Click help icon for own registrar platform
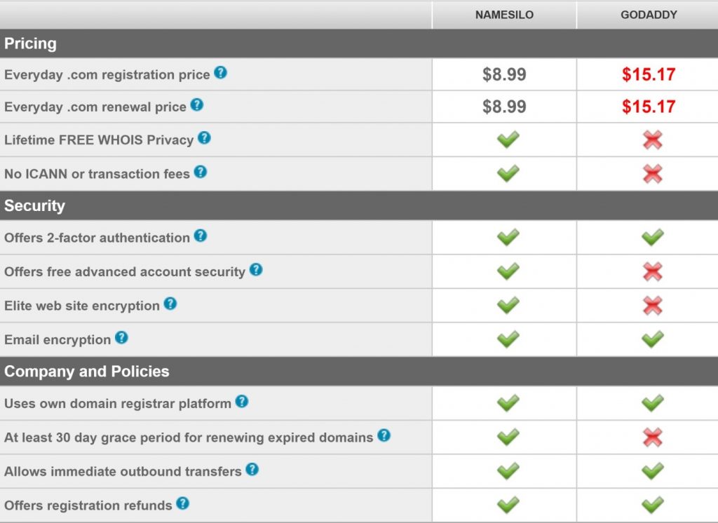This screenshot has width=718, height=523. (242, 402)
